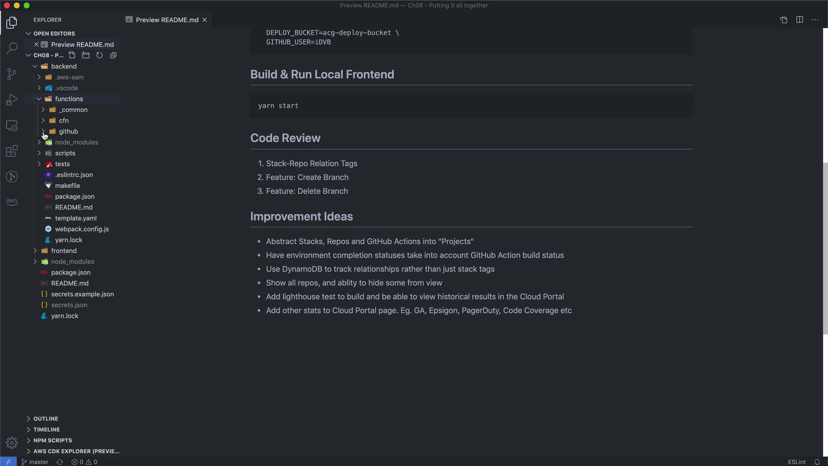Refresh the explorer file tree

[100, 55]
